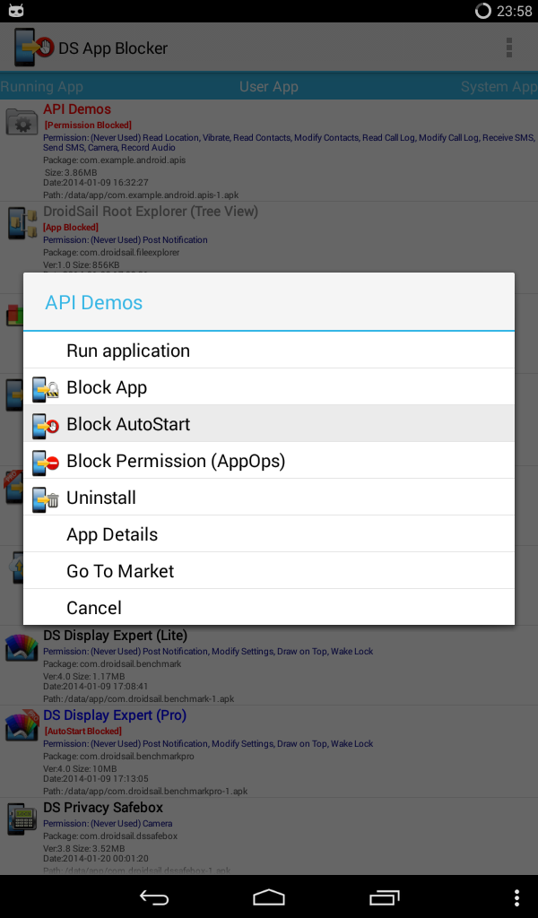This screenshot has width=538, height=918.
Task: Tap Package: com.example.android.apis text
Action: [114, 160]
